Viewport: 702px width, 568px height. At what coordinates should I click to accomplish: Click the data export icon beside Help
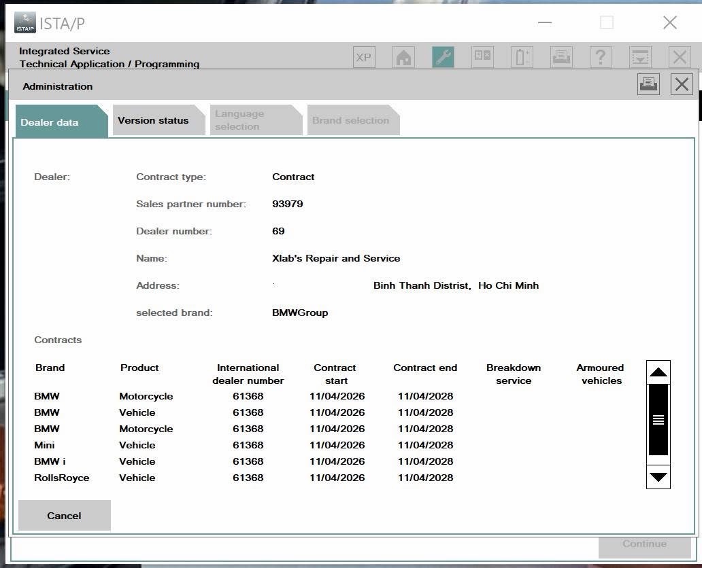click(639, 57)
